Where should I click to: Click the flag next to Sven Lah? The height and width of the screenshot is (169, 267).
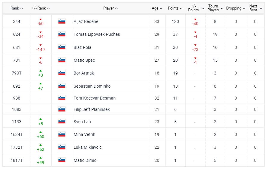pos(62,122)
